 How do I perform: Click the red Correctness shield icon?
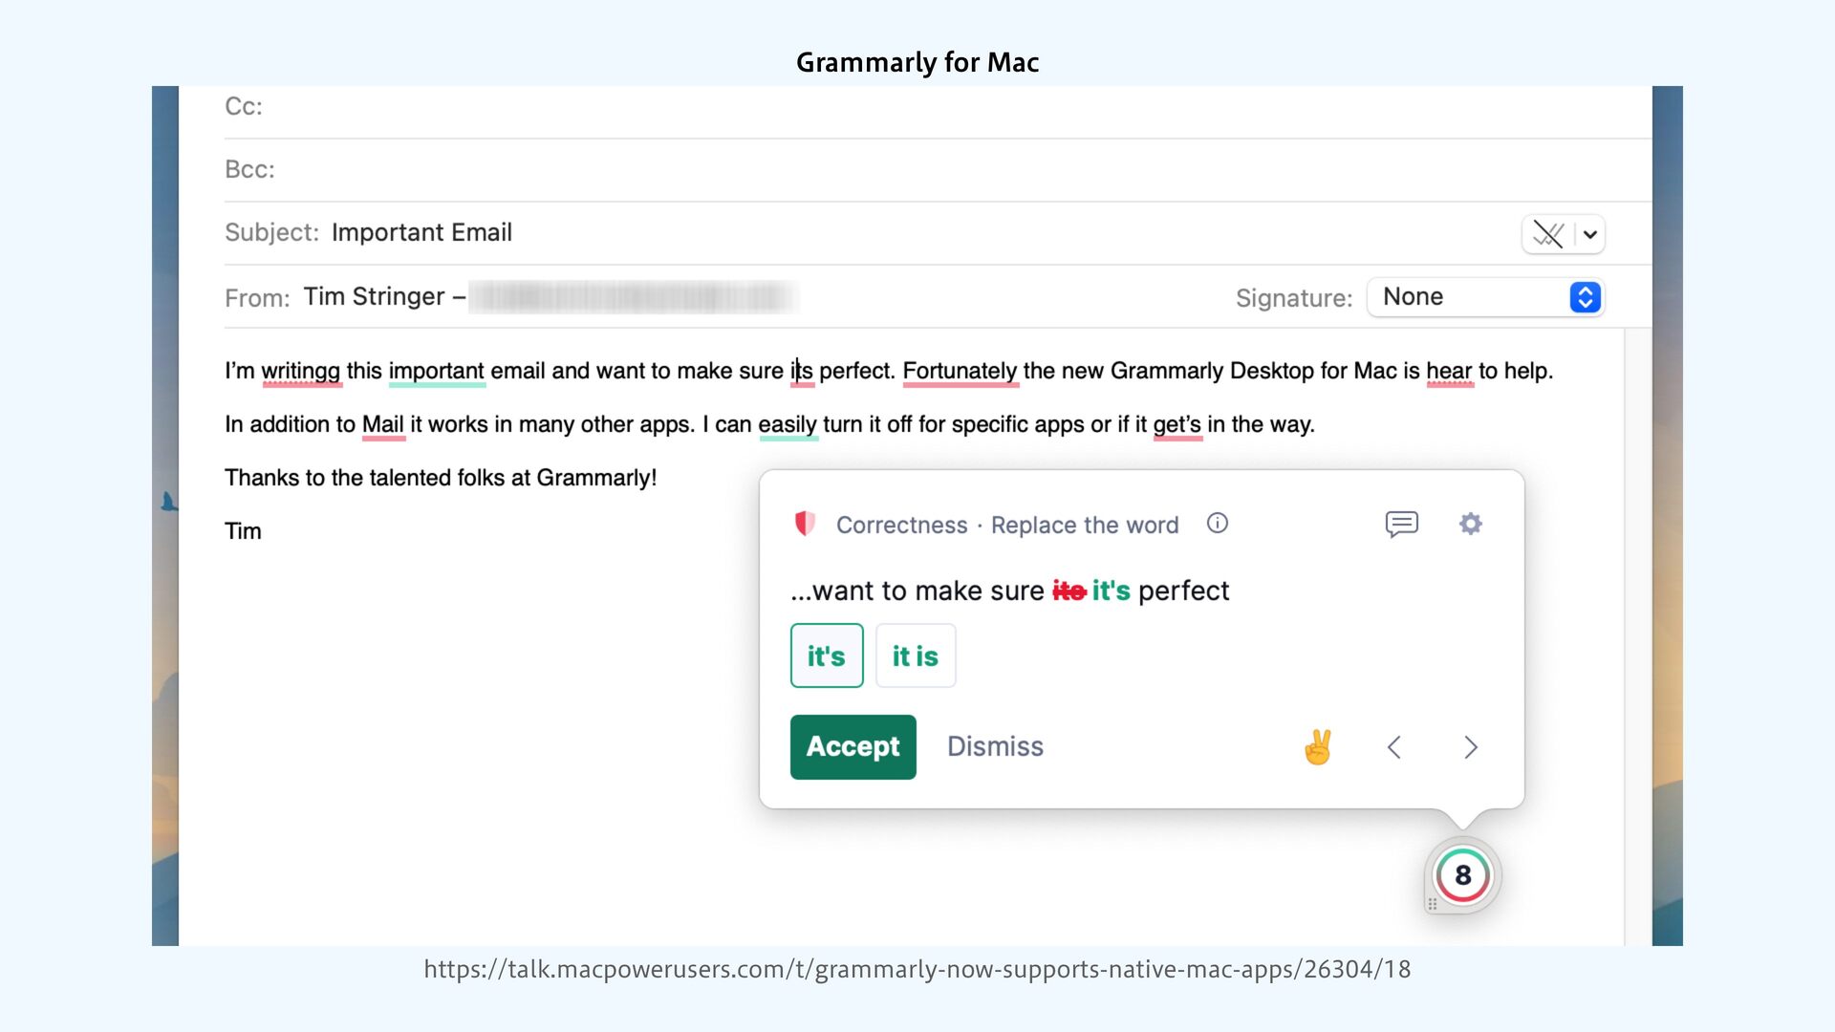point(805,524)
